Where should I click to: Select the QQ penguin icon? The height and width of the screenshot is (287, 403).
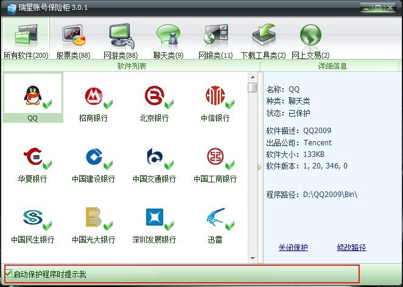(x=33, y=95)
